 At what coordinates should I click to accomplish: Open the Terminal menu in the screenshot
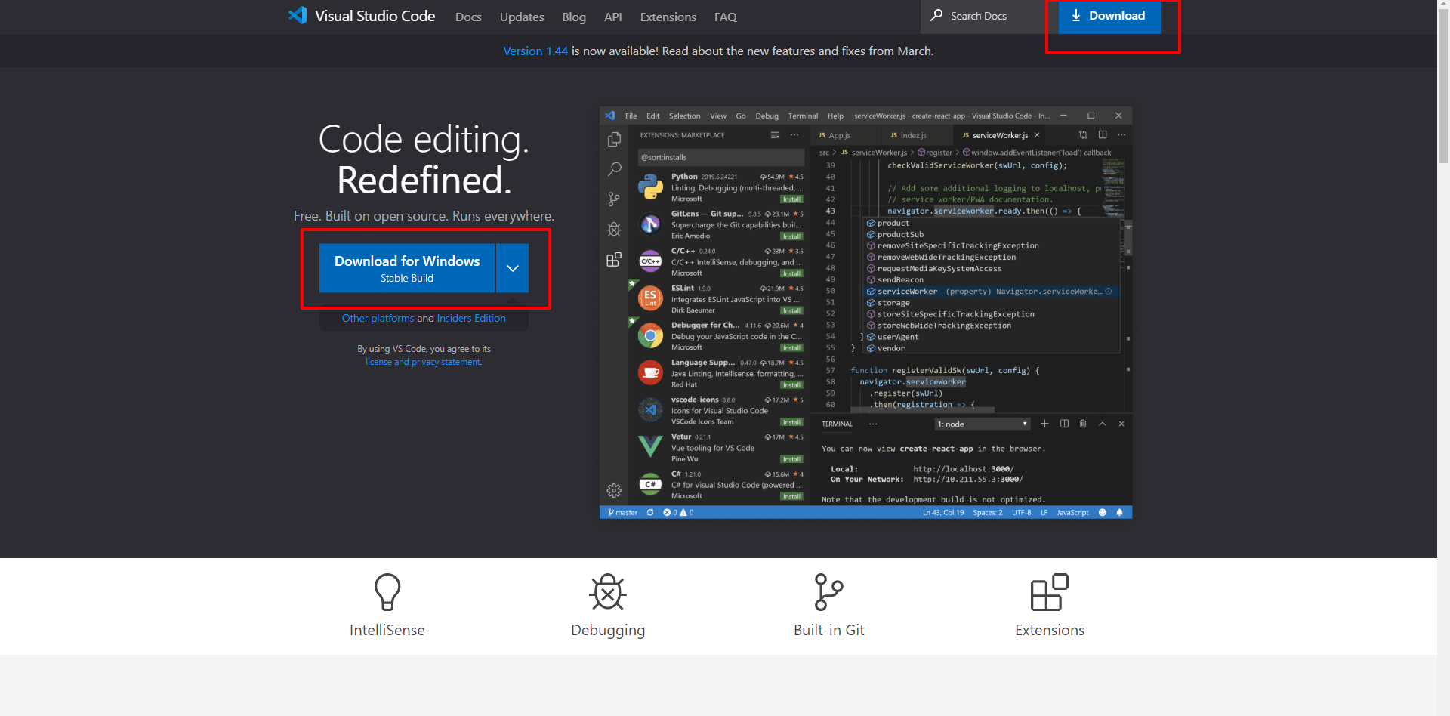pos(803,116)
